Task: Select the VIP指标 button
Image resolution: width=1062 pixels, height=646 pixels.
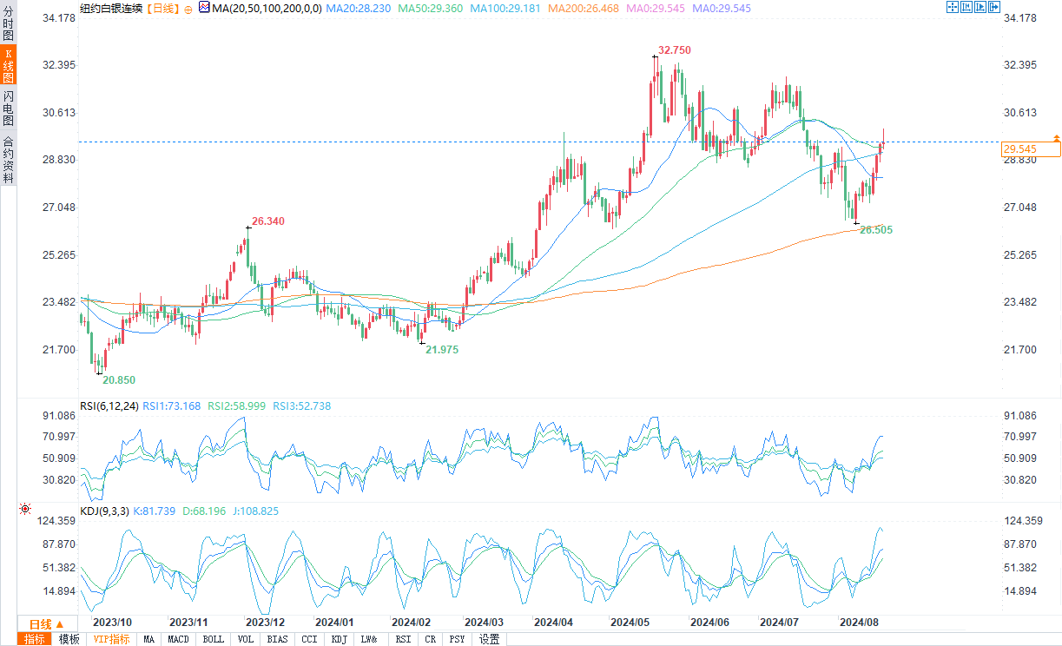Action: 111,639
